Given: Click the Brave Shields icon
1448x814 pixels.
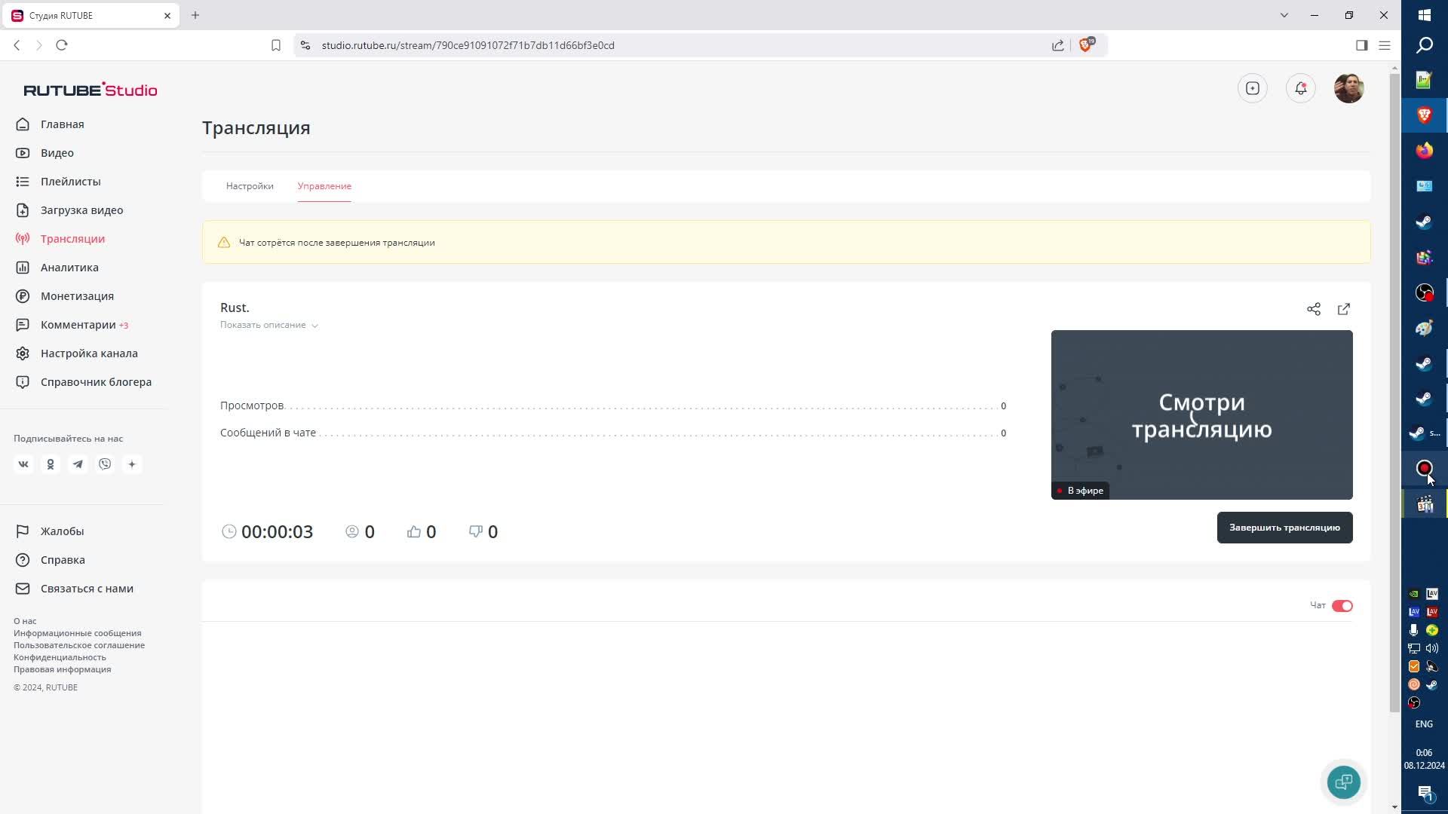Looking at the screenshot, I should [1085, 45].
